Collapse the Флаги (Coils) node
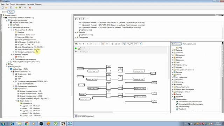 tap(16, 101)
